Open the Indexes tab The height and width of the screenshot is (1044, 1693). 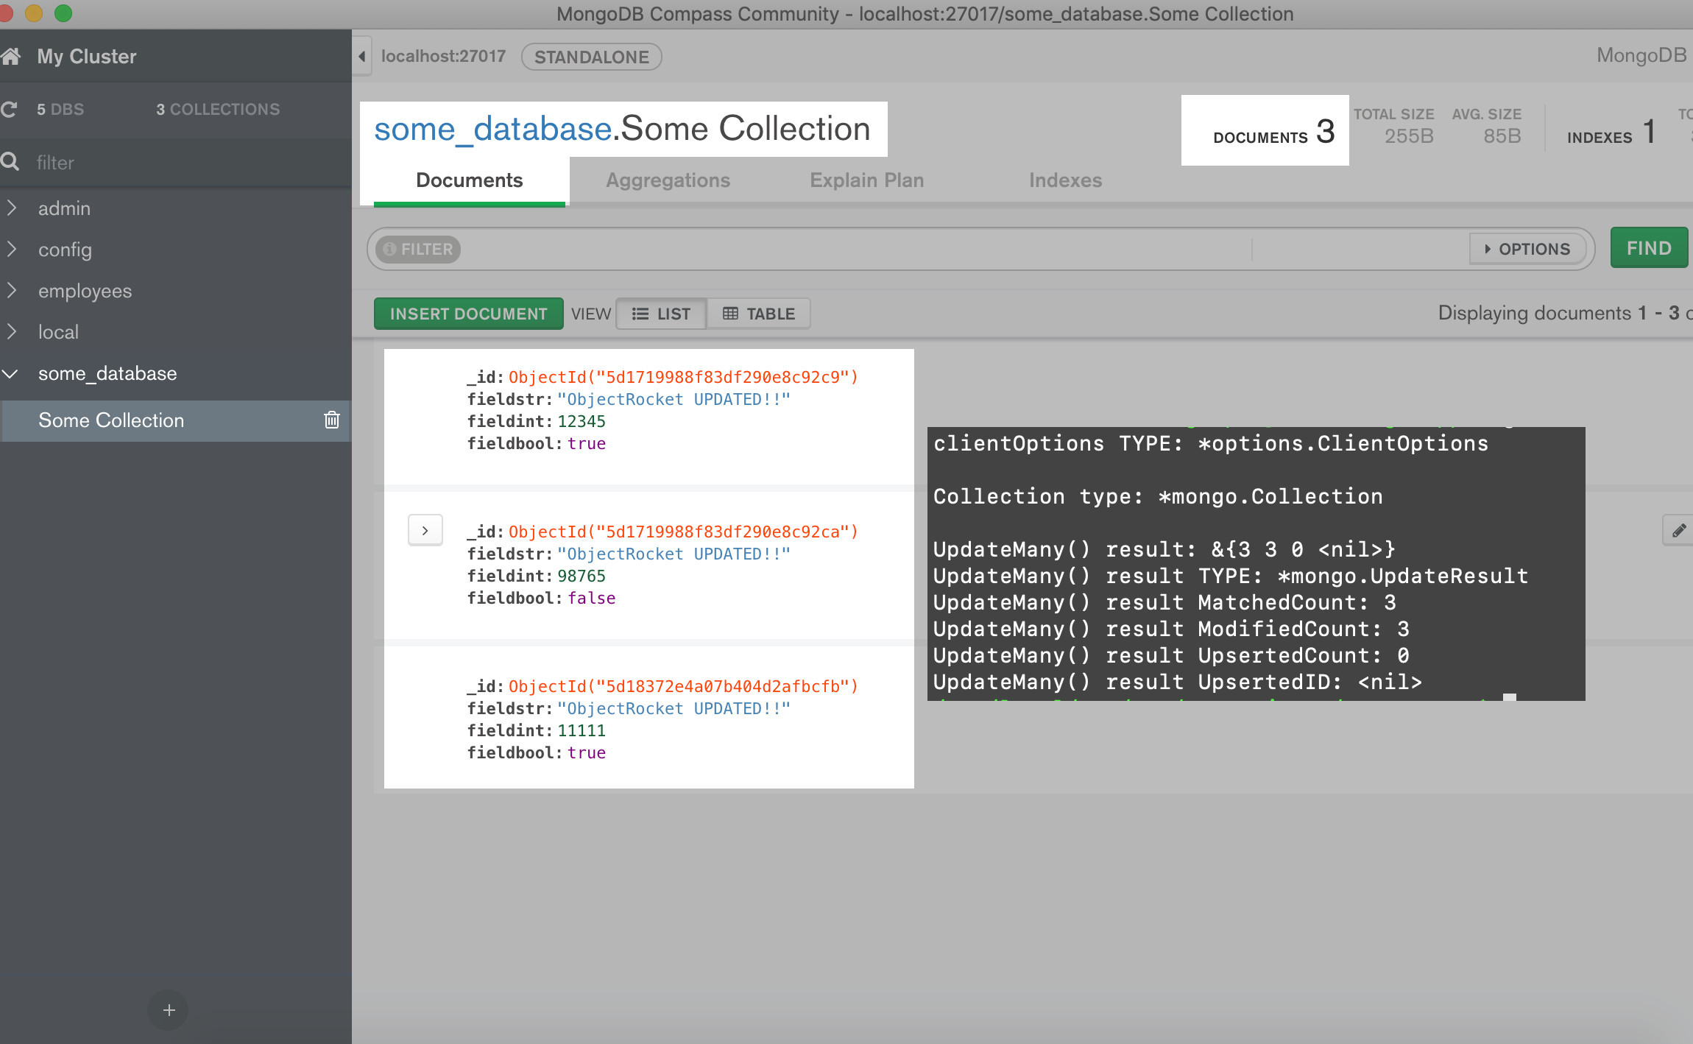pos(1064,180)
